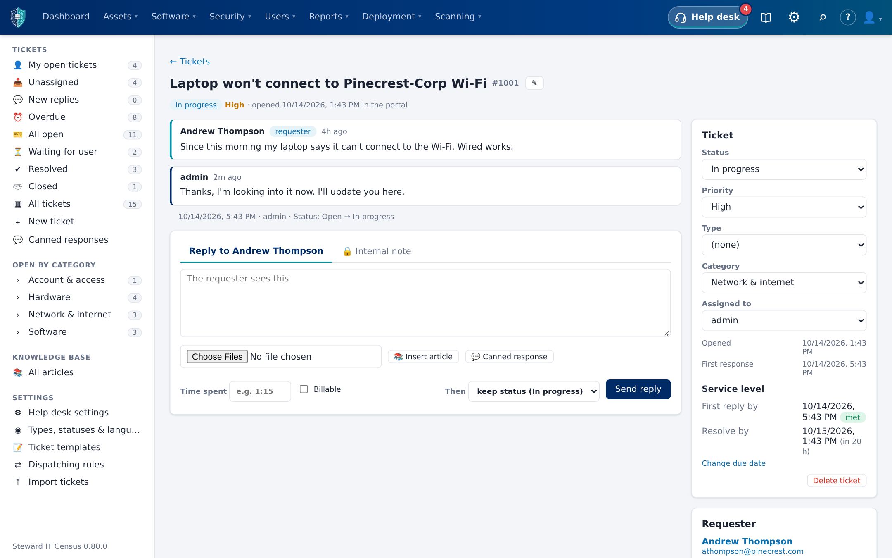Click the Canned responses sidebar bubble icon
This screenshot has height=558, width=892.
18,240
